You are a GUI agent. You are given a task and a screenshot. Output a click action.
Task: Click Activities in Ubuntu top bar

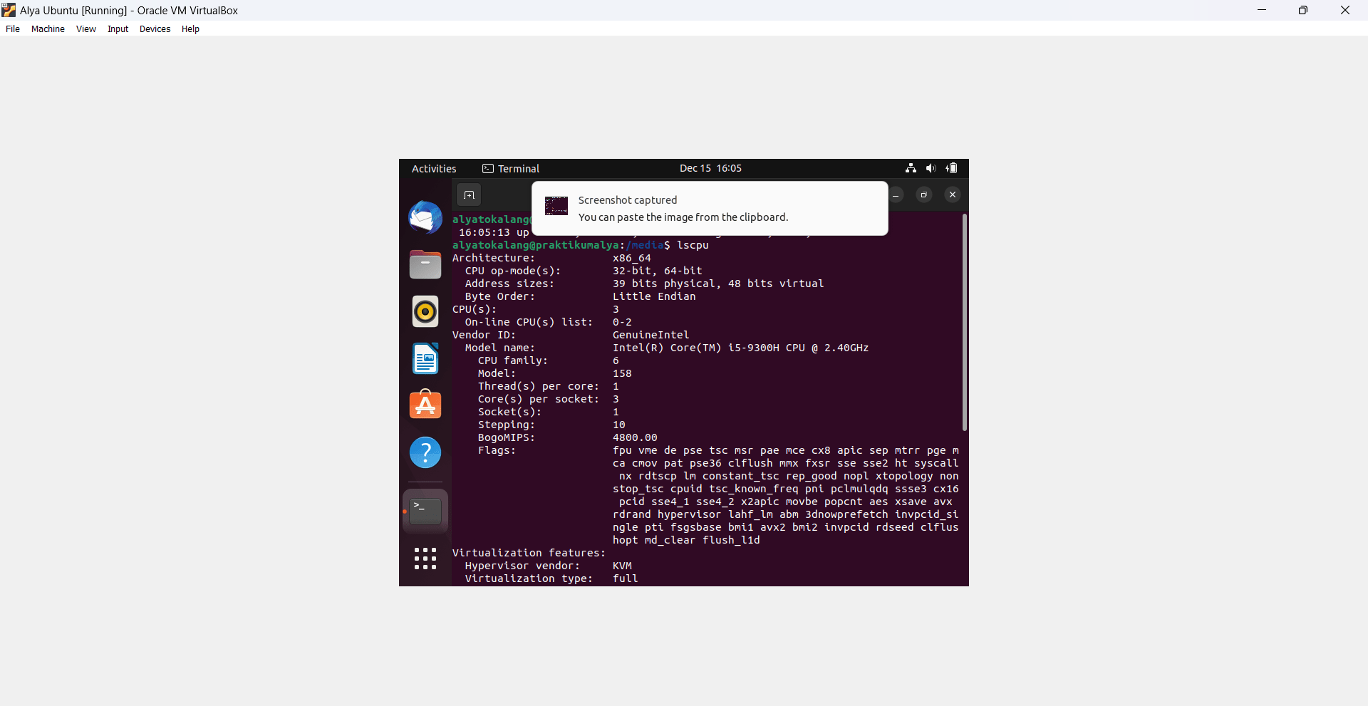(434, 169)
